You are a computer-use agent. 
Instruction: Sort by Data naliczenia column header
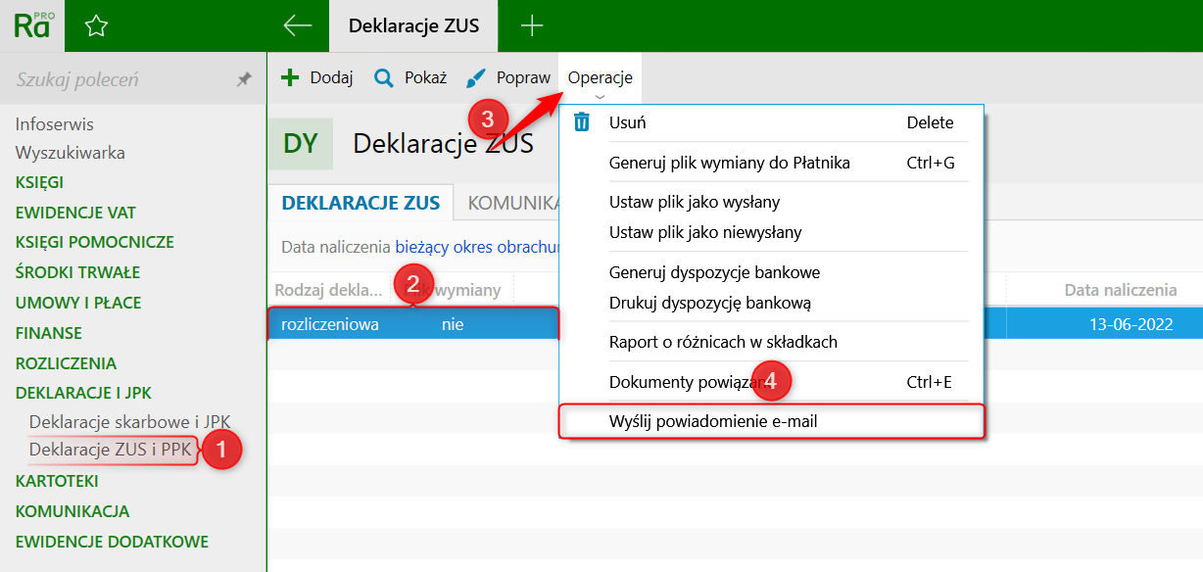tap(1121, 290)
